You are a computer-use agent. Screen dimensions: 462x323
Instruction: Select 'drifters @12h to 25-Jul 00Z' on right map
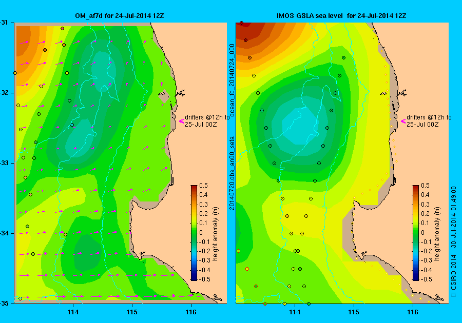coord(429,121)
